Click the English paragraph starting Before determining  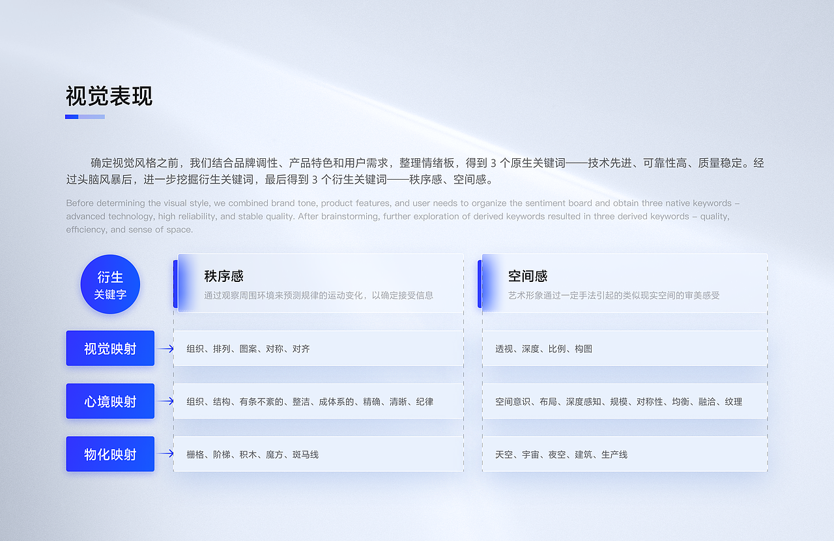(x=403, y=216)
